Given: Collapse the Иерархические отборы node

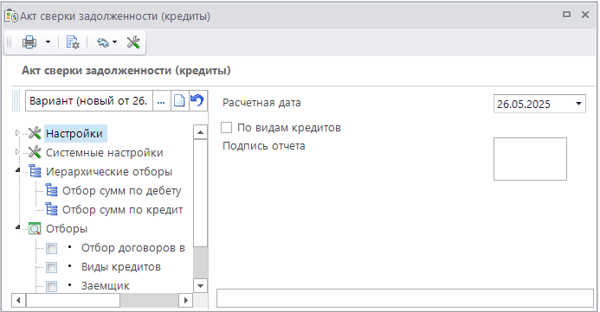Looking at the screenshot, I should [x=17, y=171].
